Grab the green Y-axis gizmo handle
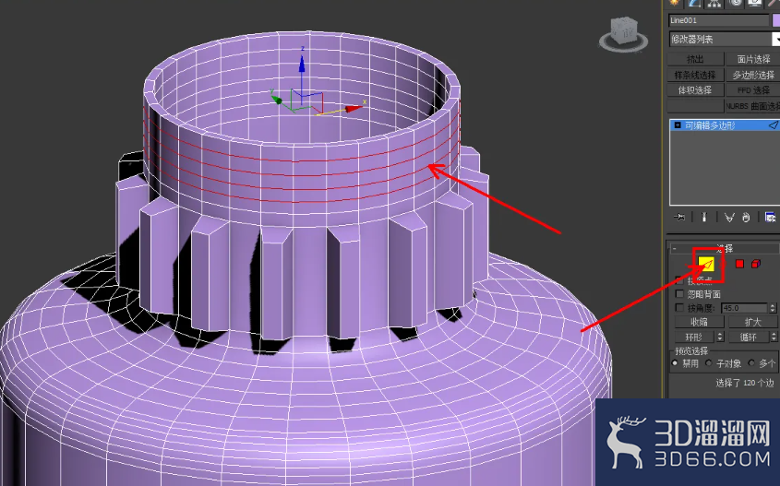 pos(277,100)
